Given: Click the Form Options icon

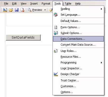Looking at the screenshot, I should tap(56, 27).
